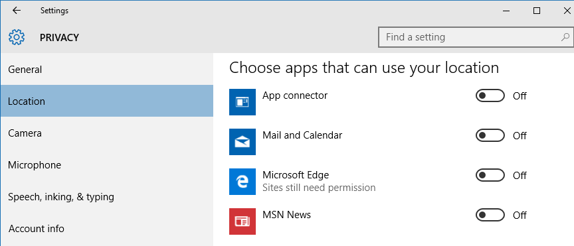The image size is (574, 246).
Task: Turn on Mail and Calendar location toggle
Action: point(490,136)
